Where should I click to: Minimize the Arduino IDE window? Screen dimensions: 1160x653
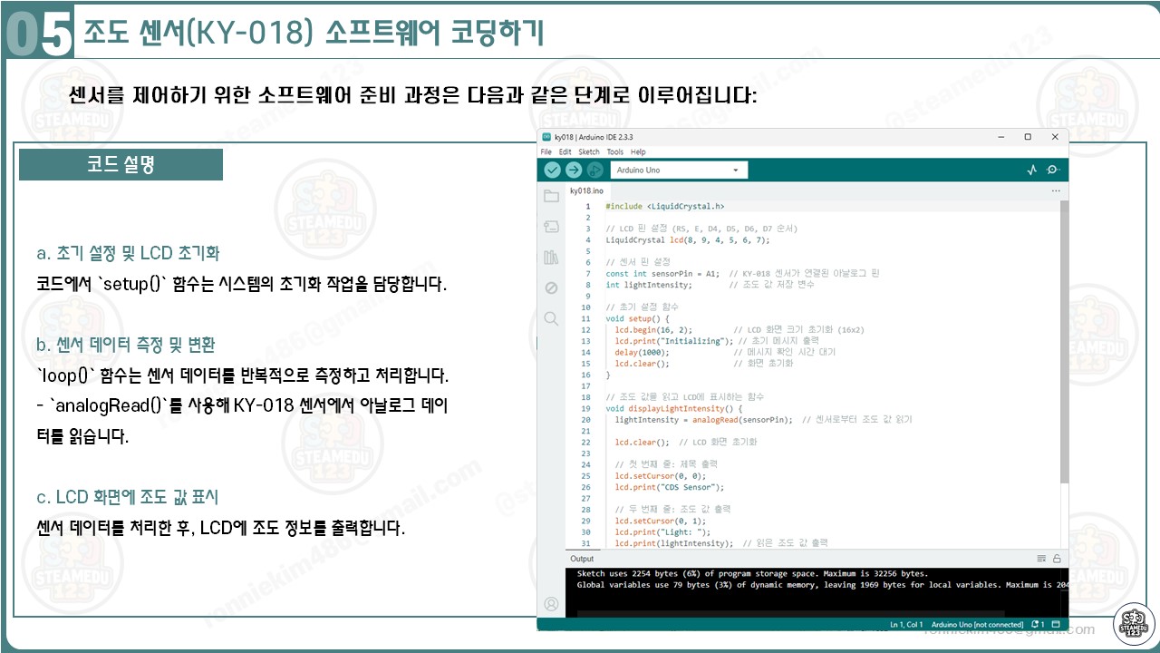tap(1001, 137)
